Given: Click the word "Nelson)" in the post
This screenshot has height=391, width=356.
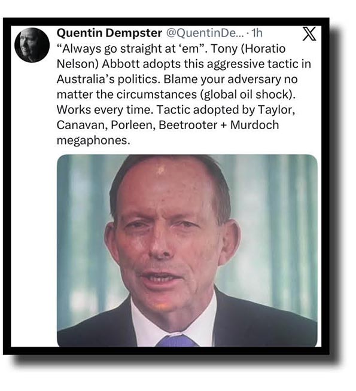Looking at the screenshot, I should coord(78,64).
